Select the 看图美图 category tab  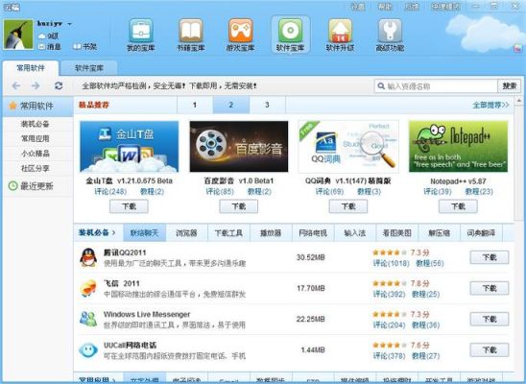(x=397, y=232)
